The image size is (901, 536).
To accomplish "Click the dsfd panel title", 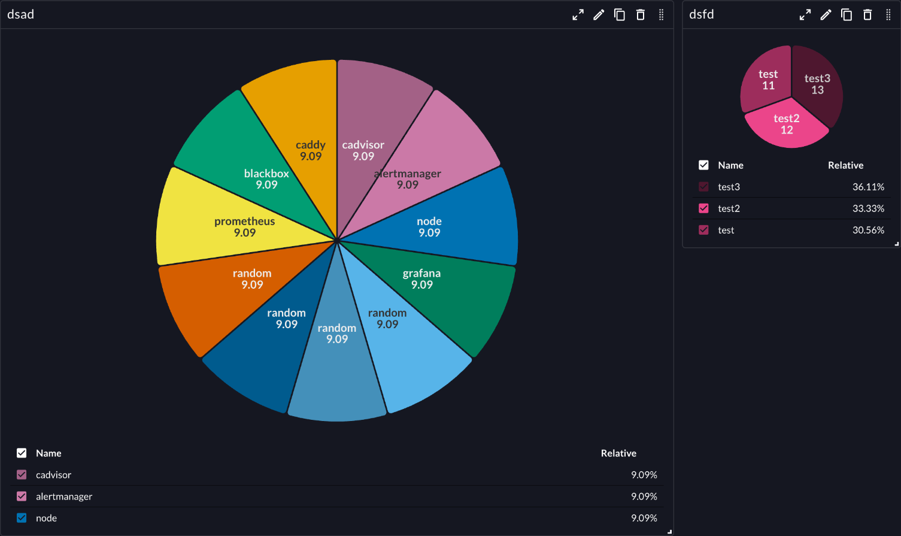I will pyautogui.click(x=702, y=14).
